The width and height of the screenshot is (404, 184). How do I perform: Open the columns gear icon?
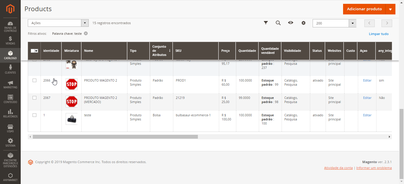[x=303, y=23]
